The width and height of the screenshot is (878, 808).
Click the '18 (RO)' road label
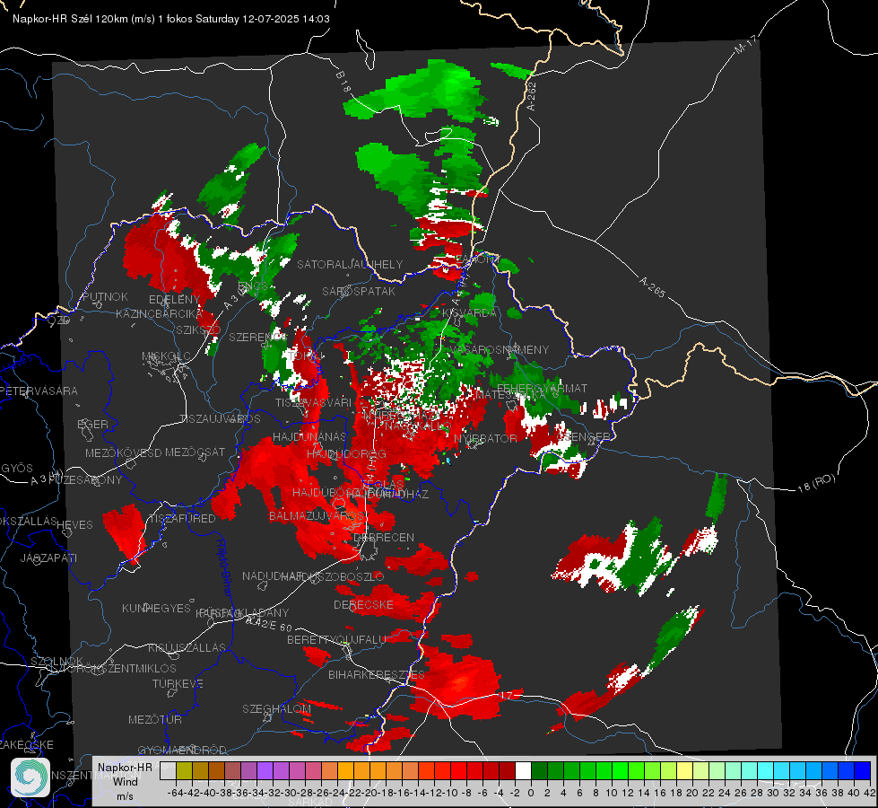[816, 483]
